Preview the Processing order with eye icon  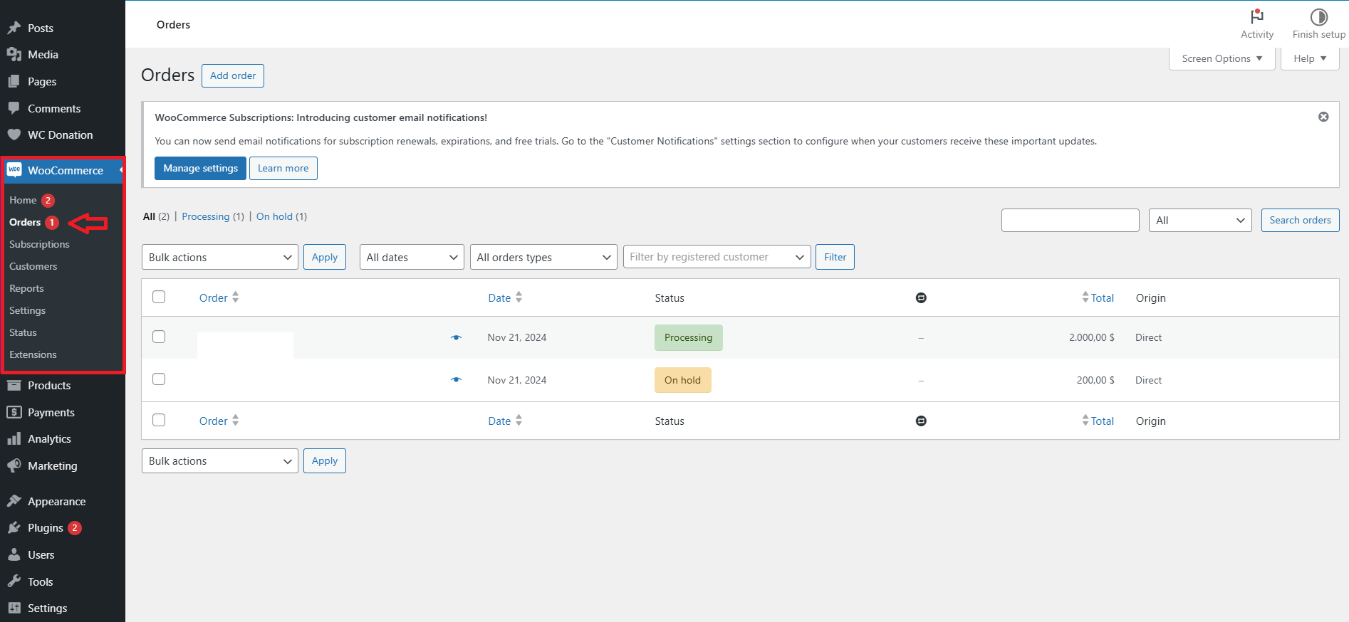pyautogui.click(x=456, y=337)
